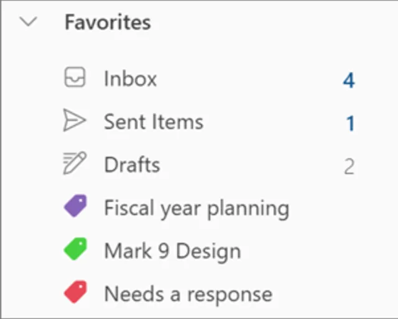Pick the purple Fiscal year planning color tag

(x=75, y=206)
